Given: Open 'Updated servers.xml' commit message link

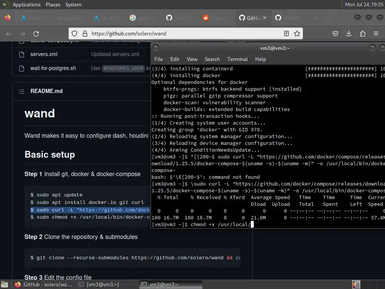Looking at the screenshot, I should [x=115, y=54].
